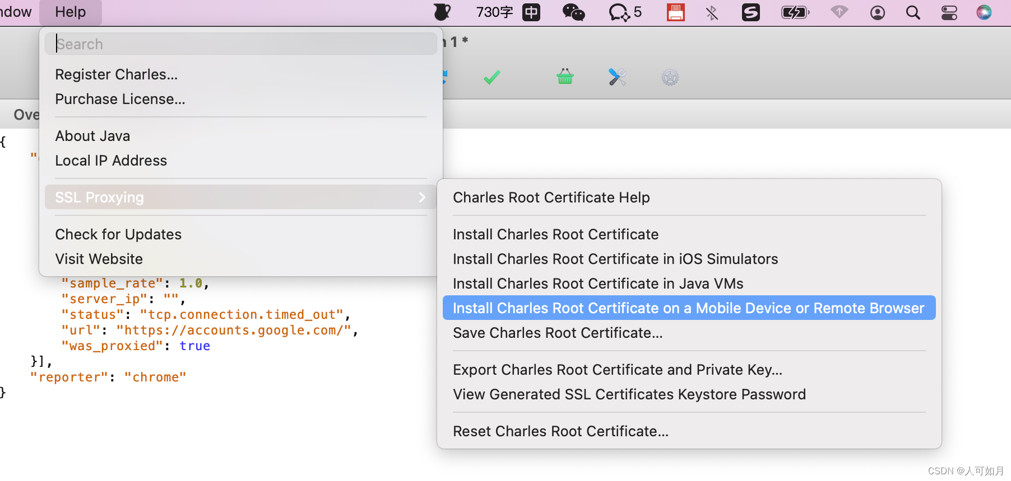Viewport: 1011px width, 481px height.
Task: Open the user account menu bar icon
Action: 878,12
